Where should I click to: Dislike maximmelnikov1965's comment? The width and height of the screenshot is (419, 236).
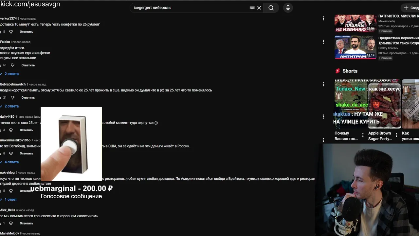click(x=11, y=153)
